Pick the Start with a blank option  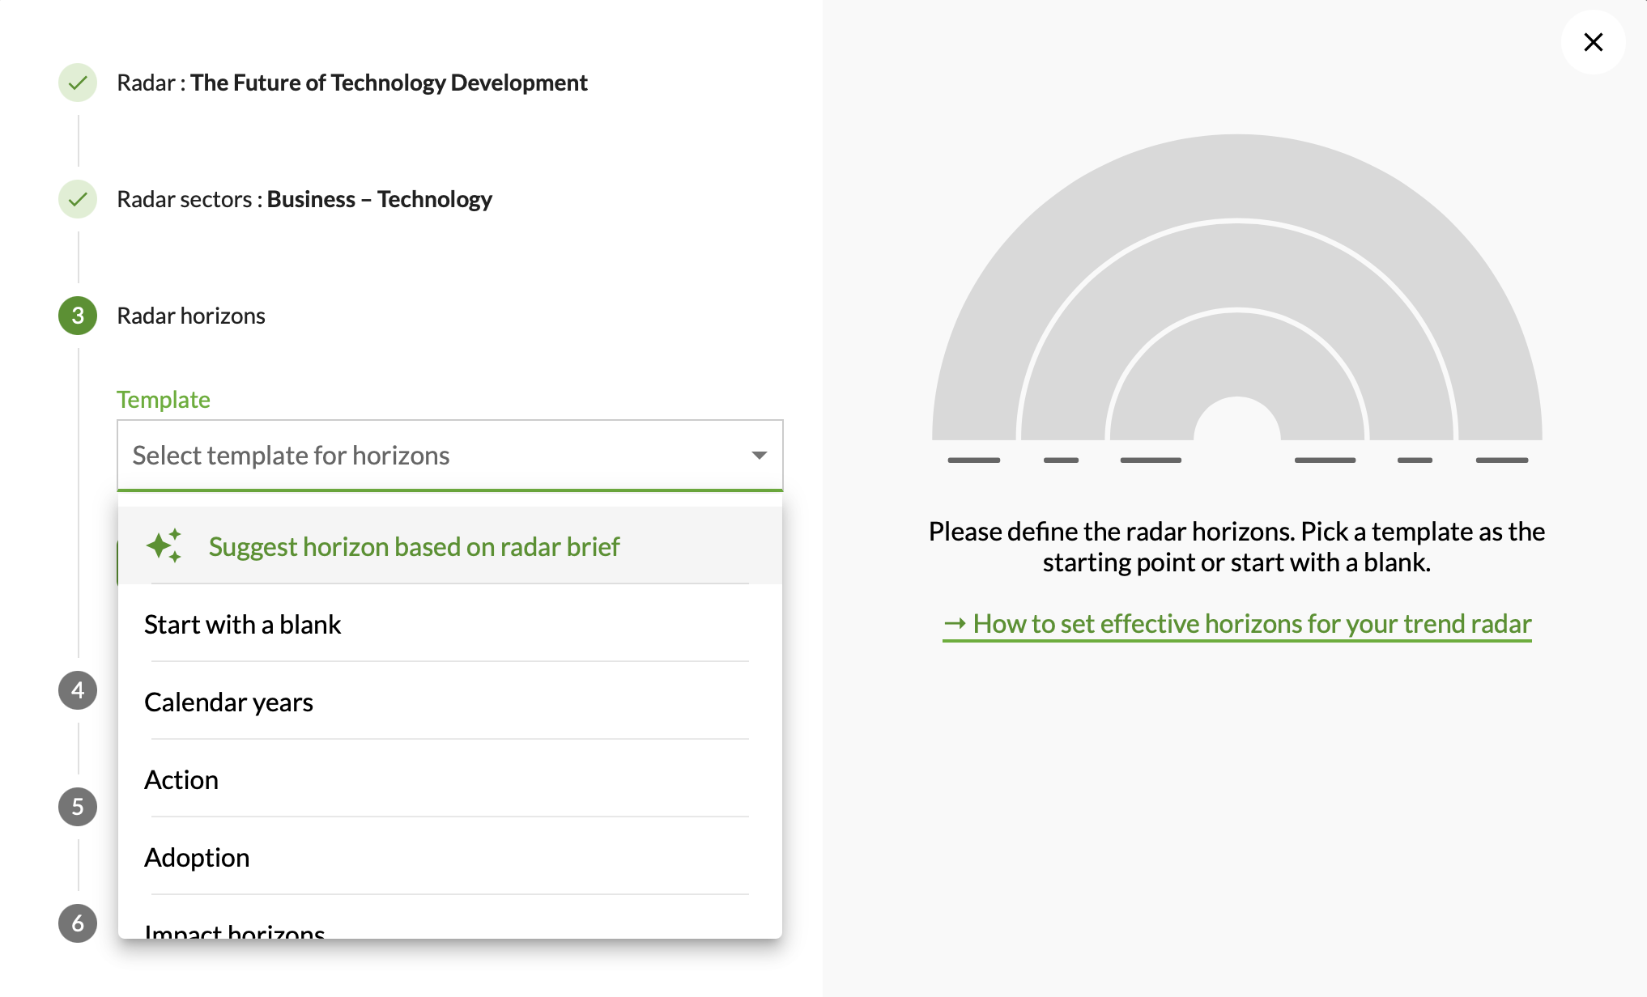click(243, 625)
